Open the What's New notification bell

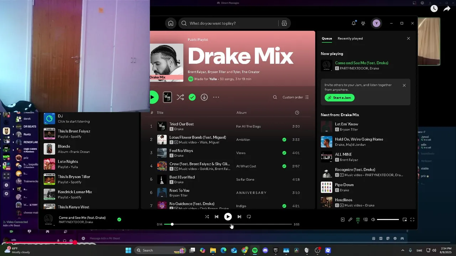pyautogui.click(x=353, y=23)
